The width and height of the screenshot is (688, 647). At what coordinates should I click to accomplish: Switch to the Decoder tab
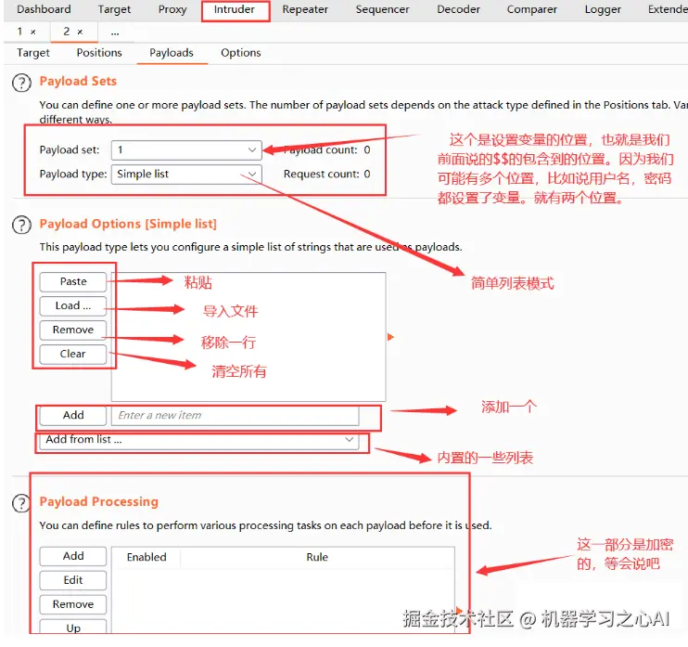459,9
